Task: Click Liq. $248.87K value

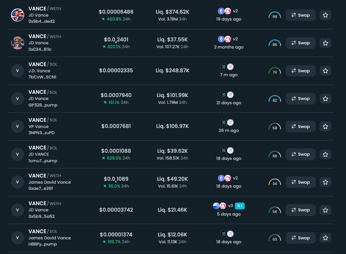Action: (172, 71)
